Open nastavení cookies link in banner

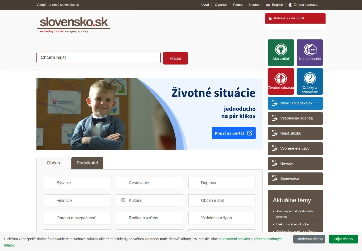pos(236,239)
